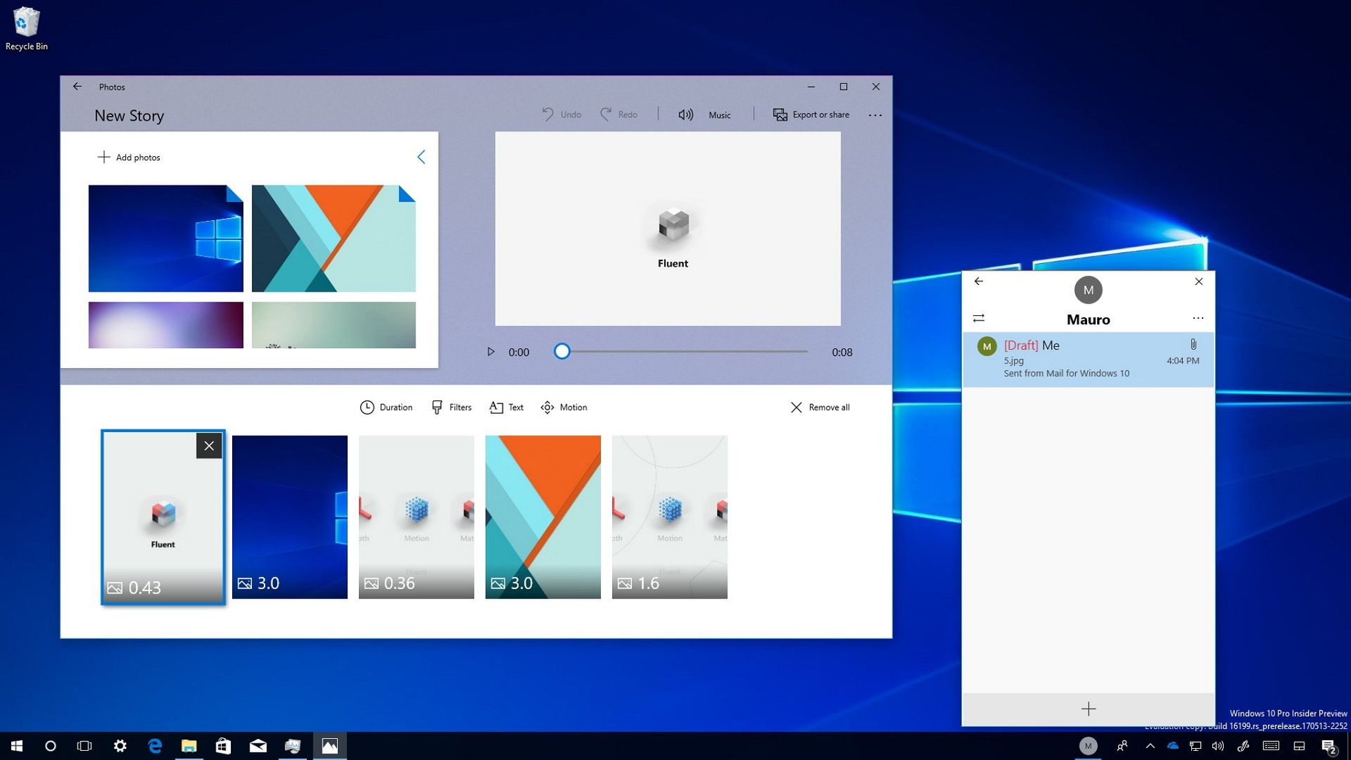Open Mail's more options menu
This screenshot has height=760, width=1351.
coord(1198,318)
